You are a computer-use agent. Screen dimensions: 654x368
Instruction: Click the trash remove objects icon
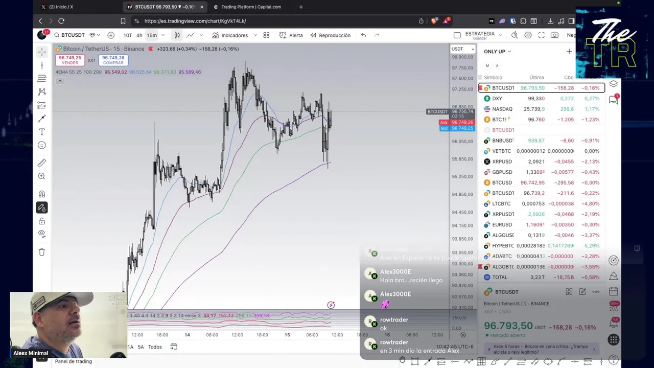pos(42,252)
